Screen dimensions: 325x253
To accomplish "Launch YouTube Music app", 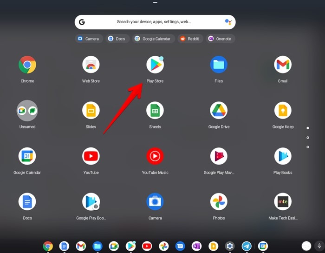I will click(x=155, y=156).
